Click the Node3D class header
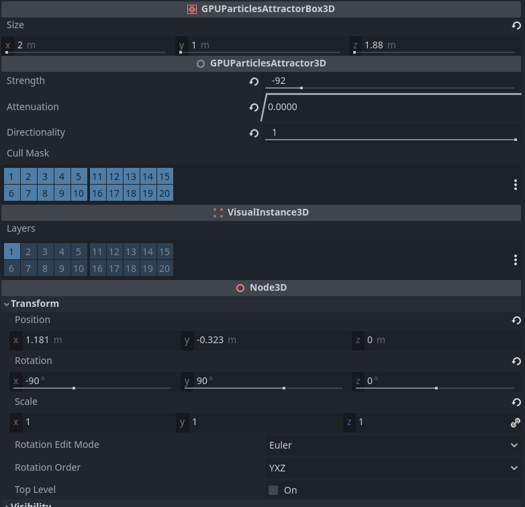 pos(261,287)
